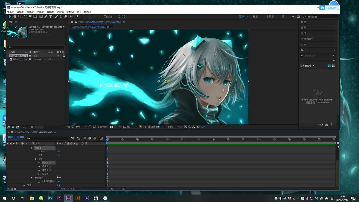Delete selected project item with trash icon
Viewport: 359px width, 202px height.
tap(32, 127)
